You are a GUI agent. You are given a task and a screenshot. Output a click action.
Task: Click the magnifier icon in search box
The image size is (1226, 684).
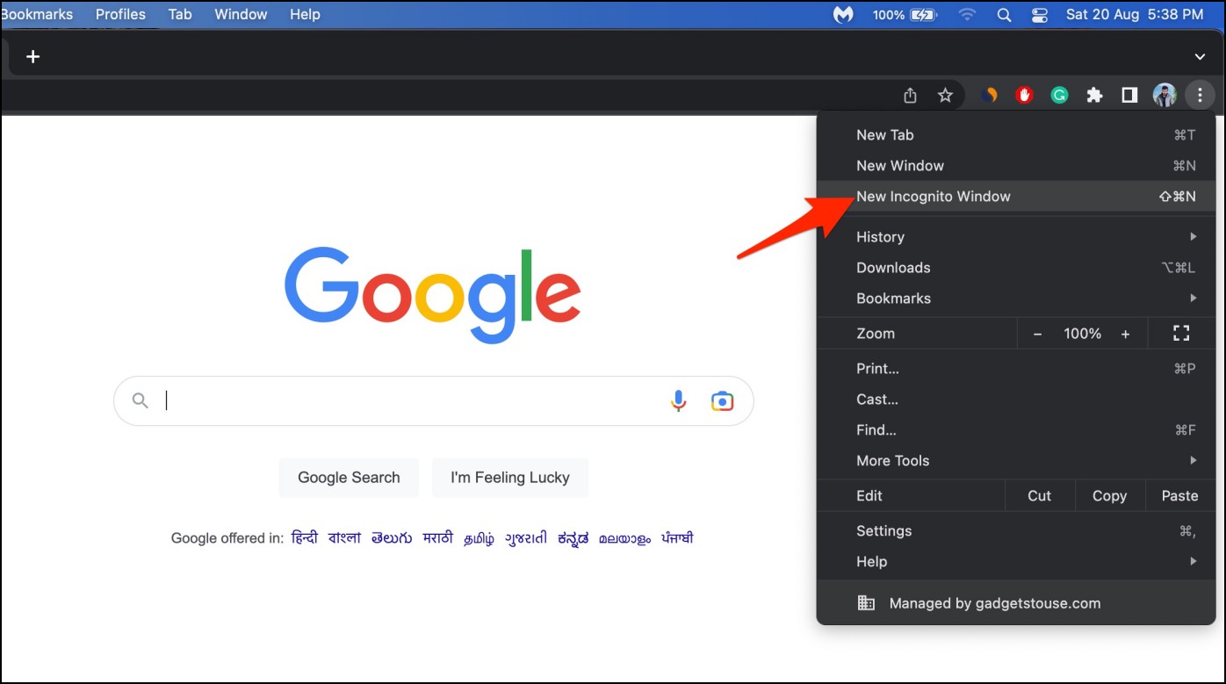140,400
